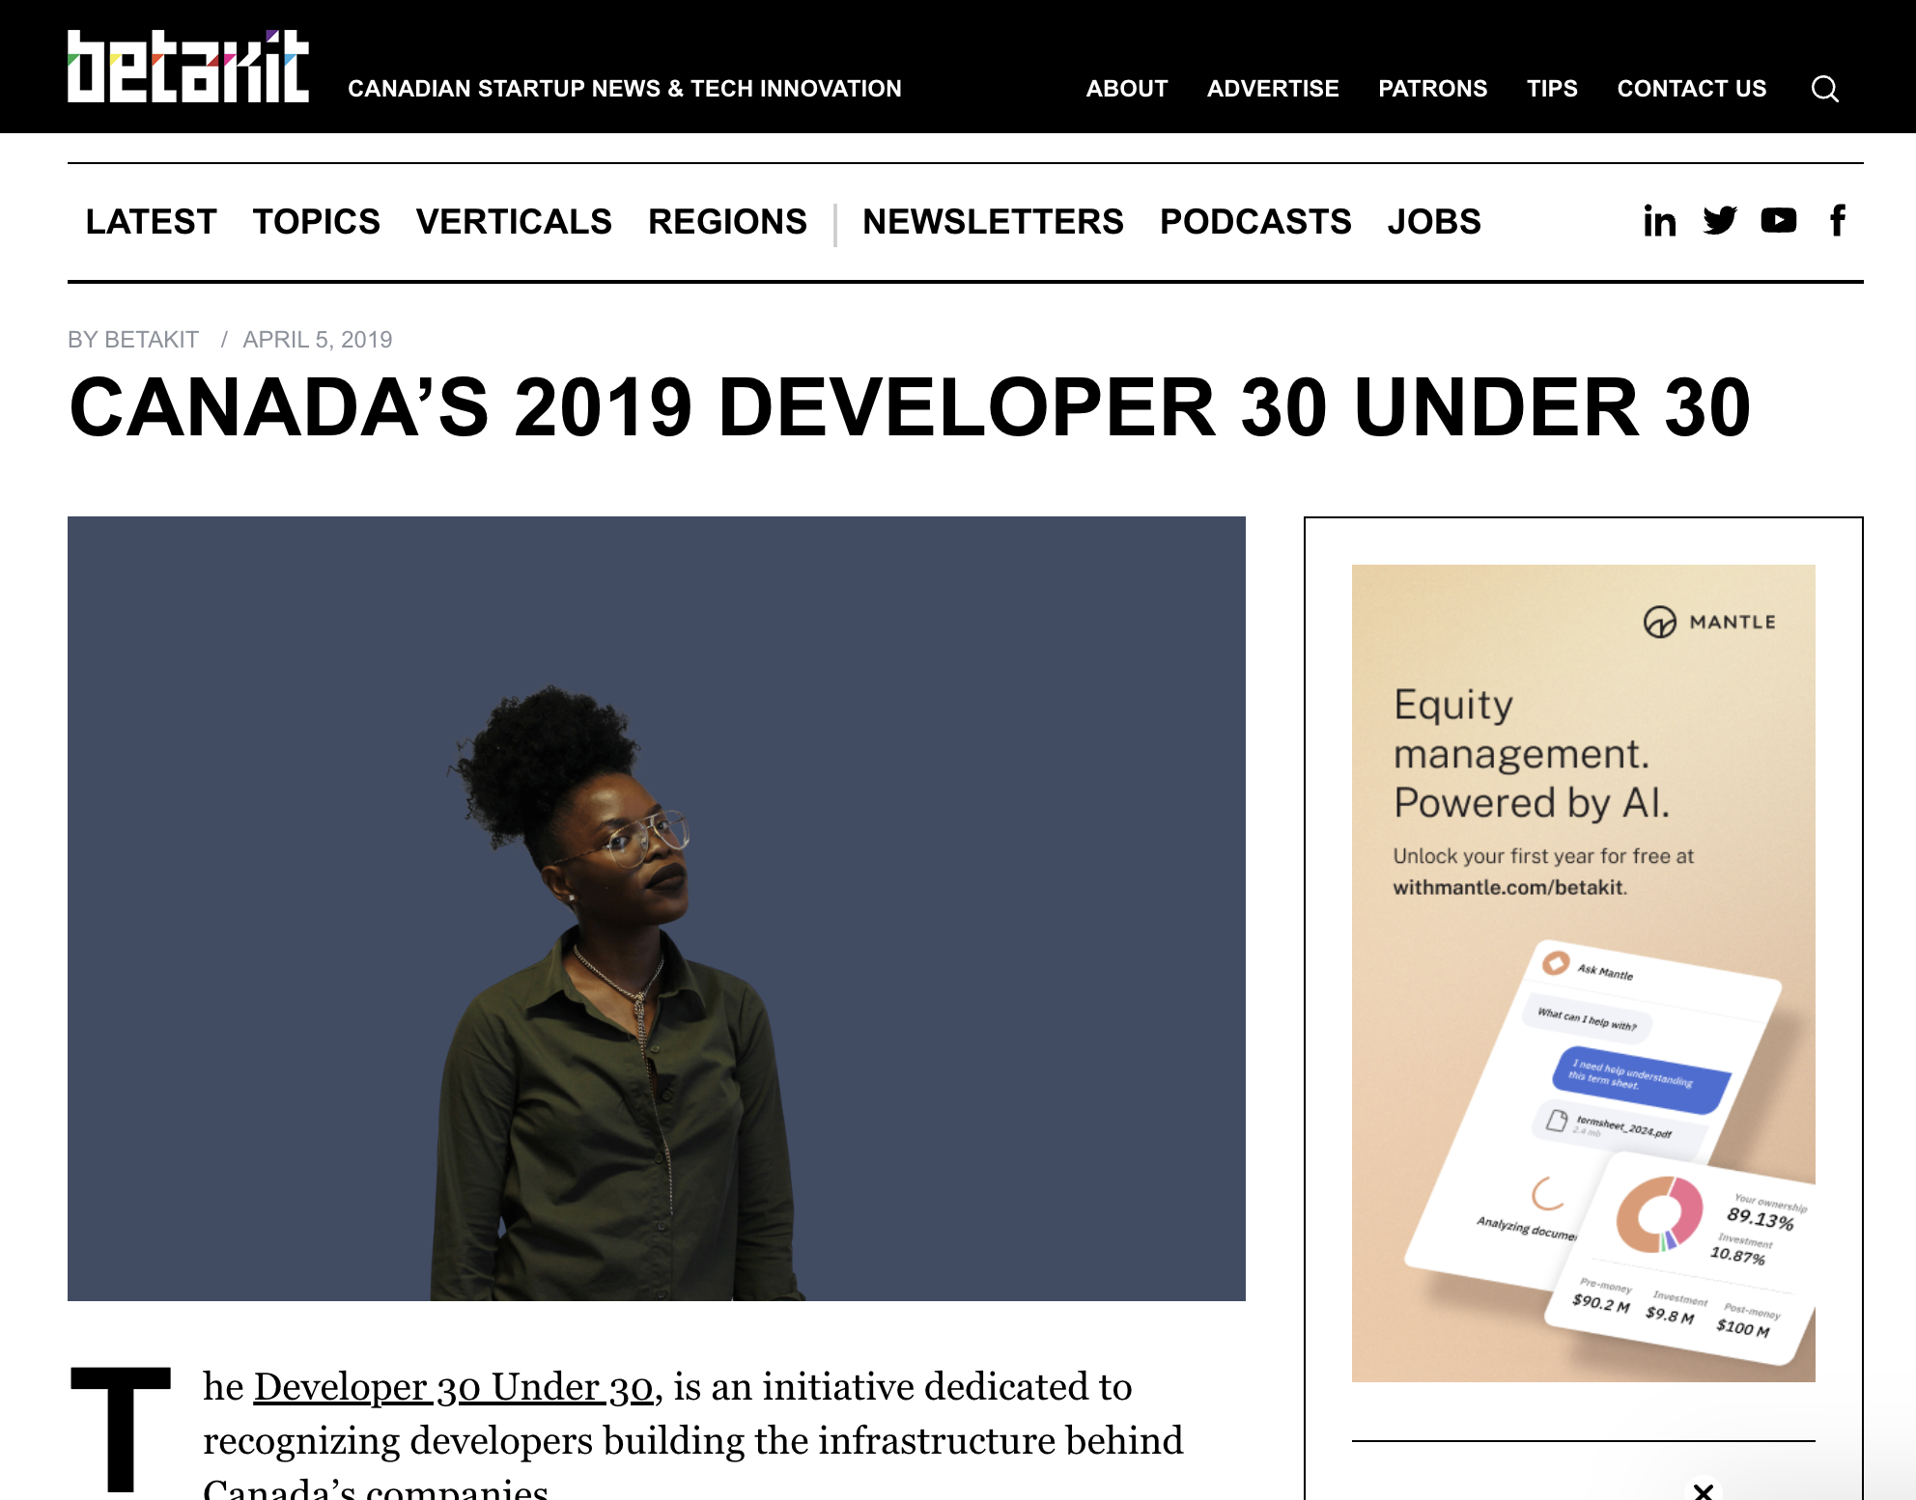This screenshot has width=1916, height=1500.
Task: Visit BetaKit's LinkedIn page icon
Action: pos(1659,221)
